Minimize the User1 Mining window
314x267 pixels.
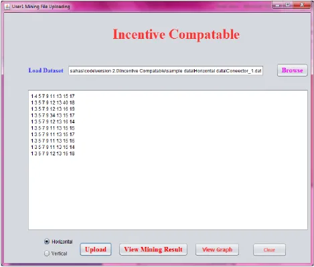(277, 5)
